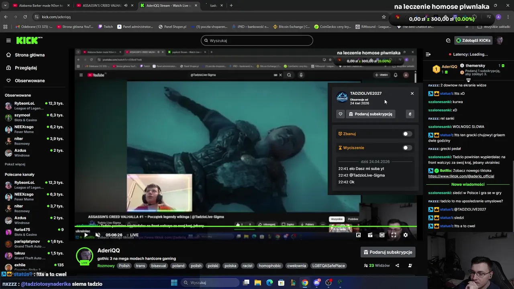Click the KICK logo
This screenshot has width=514, height=289.
pyautogui.click(x=29, y=40)
